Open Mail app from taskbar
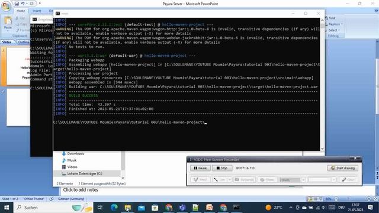The width and height of the screenshot is (379, 213). click(142, 208)
